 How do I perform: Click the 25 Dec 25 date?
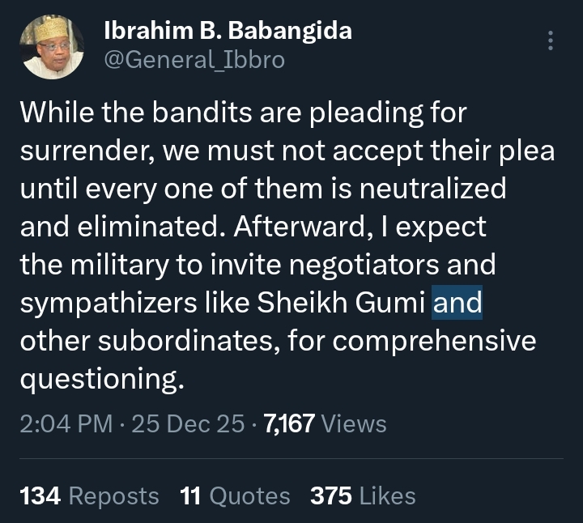pyautogui.click(x=185, y=423)
